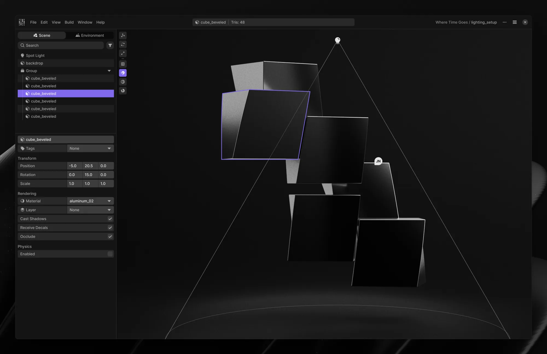
Task: Switch to the Environment tab
Action: tap(90, 35)
